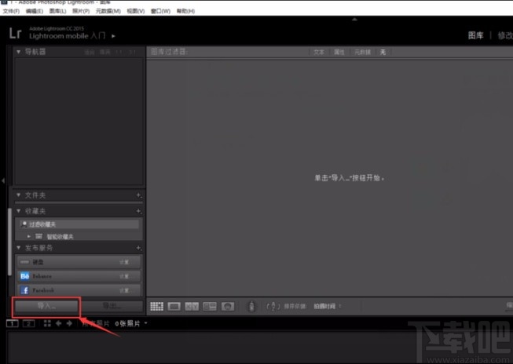Hide left panel with the edge arrow

coord(3,180)
